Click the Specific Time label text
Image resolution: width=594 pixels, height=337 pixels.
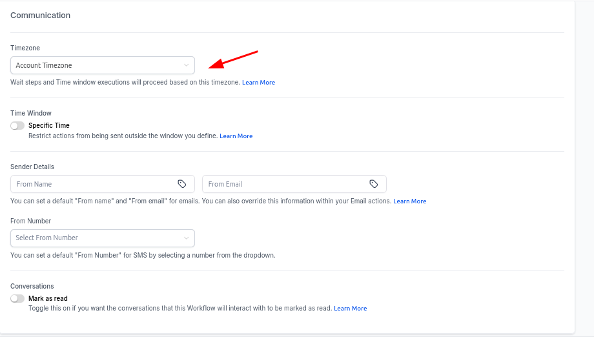pyautogui.click(x=49, y=126)
